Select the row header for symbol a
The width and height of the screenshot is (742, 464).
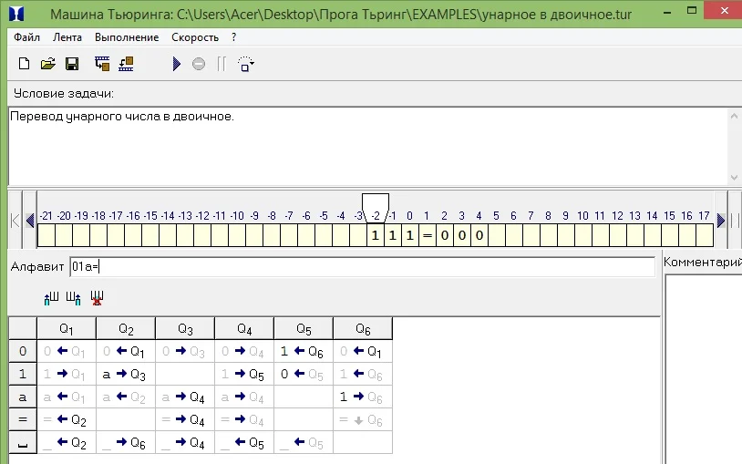tap(23, 397)
